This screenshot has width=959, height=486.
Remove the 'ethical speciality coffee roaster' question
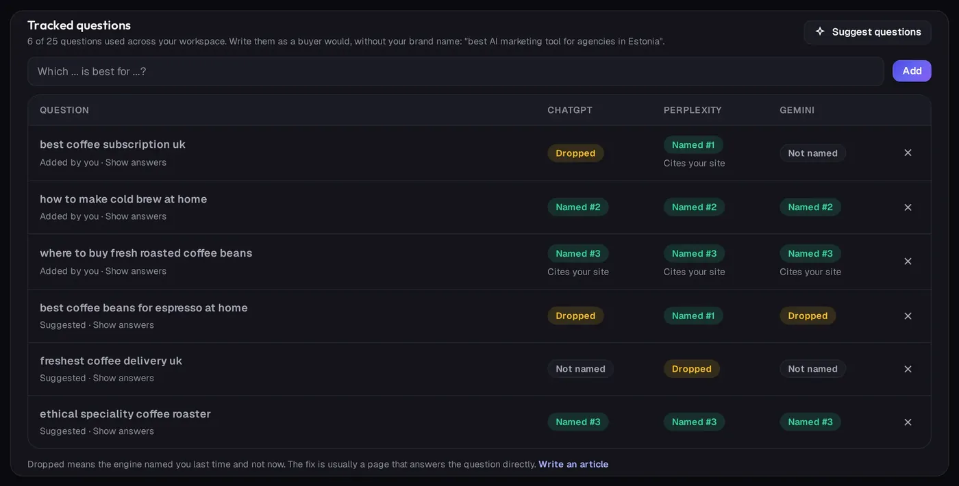point(908,422)
